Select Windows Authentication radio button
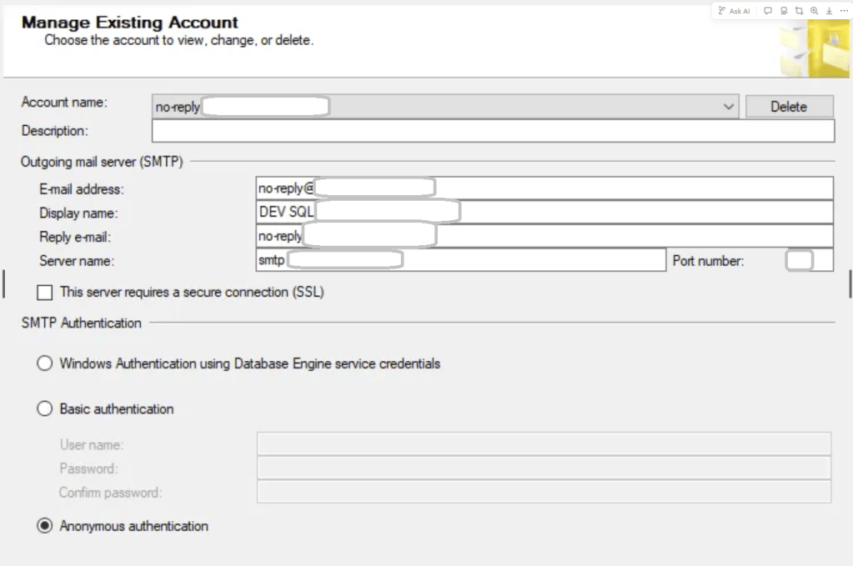The height and width of the screenshot is (566, 853). [x=45, y=363]
